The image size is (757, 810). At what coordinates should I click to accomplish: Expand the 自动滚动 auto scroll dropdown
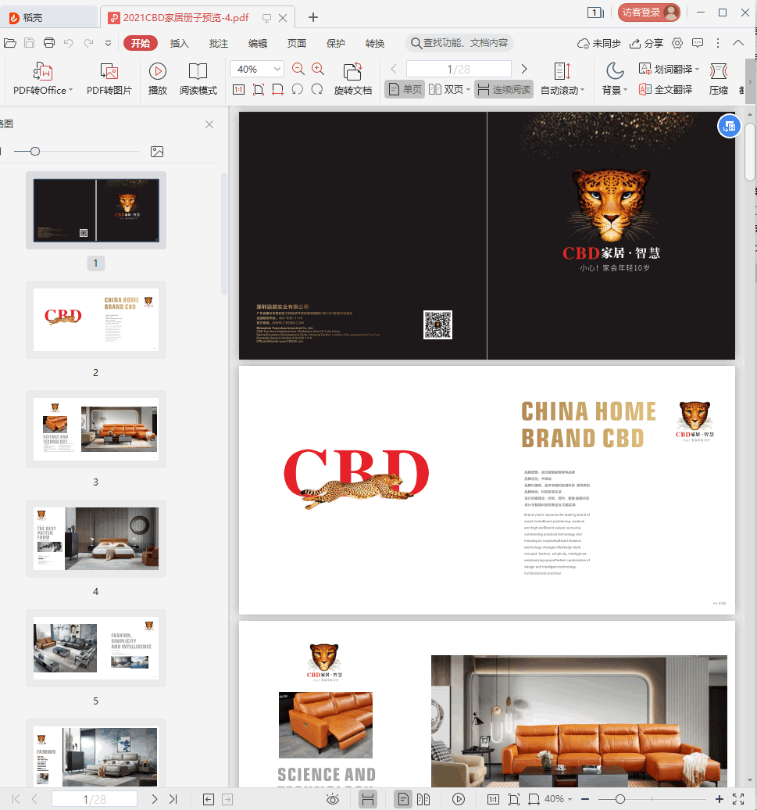[x=583, y=90]
